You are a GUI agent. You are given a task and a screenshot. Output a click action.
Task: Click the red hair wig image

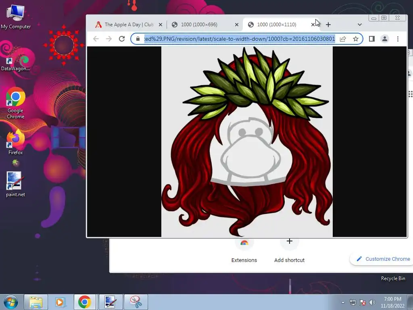click(x=247, y=142)
